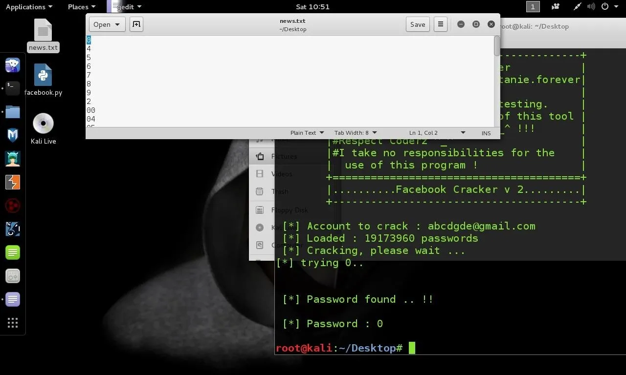Launch the Terminal from the dock
The height and width of the screenshot is (375, 626).
(13, 88)
